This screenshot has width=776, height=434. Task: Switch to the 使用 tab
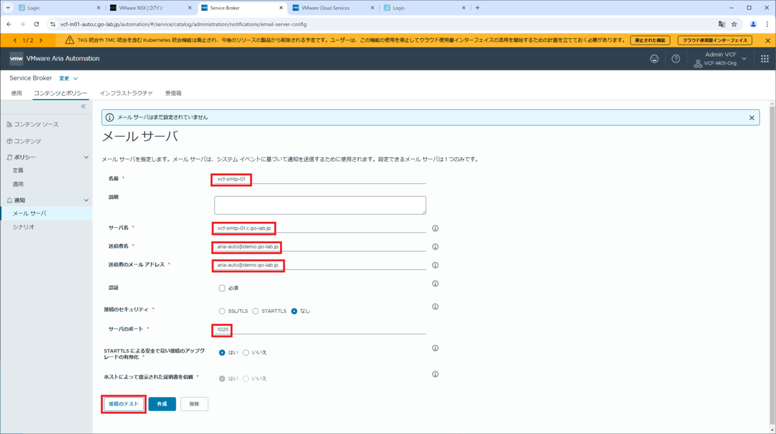tap(17, 93)
